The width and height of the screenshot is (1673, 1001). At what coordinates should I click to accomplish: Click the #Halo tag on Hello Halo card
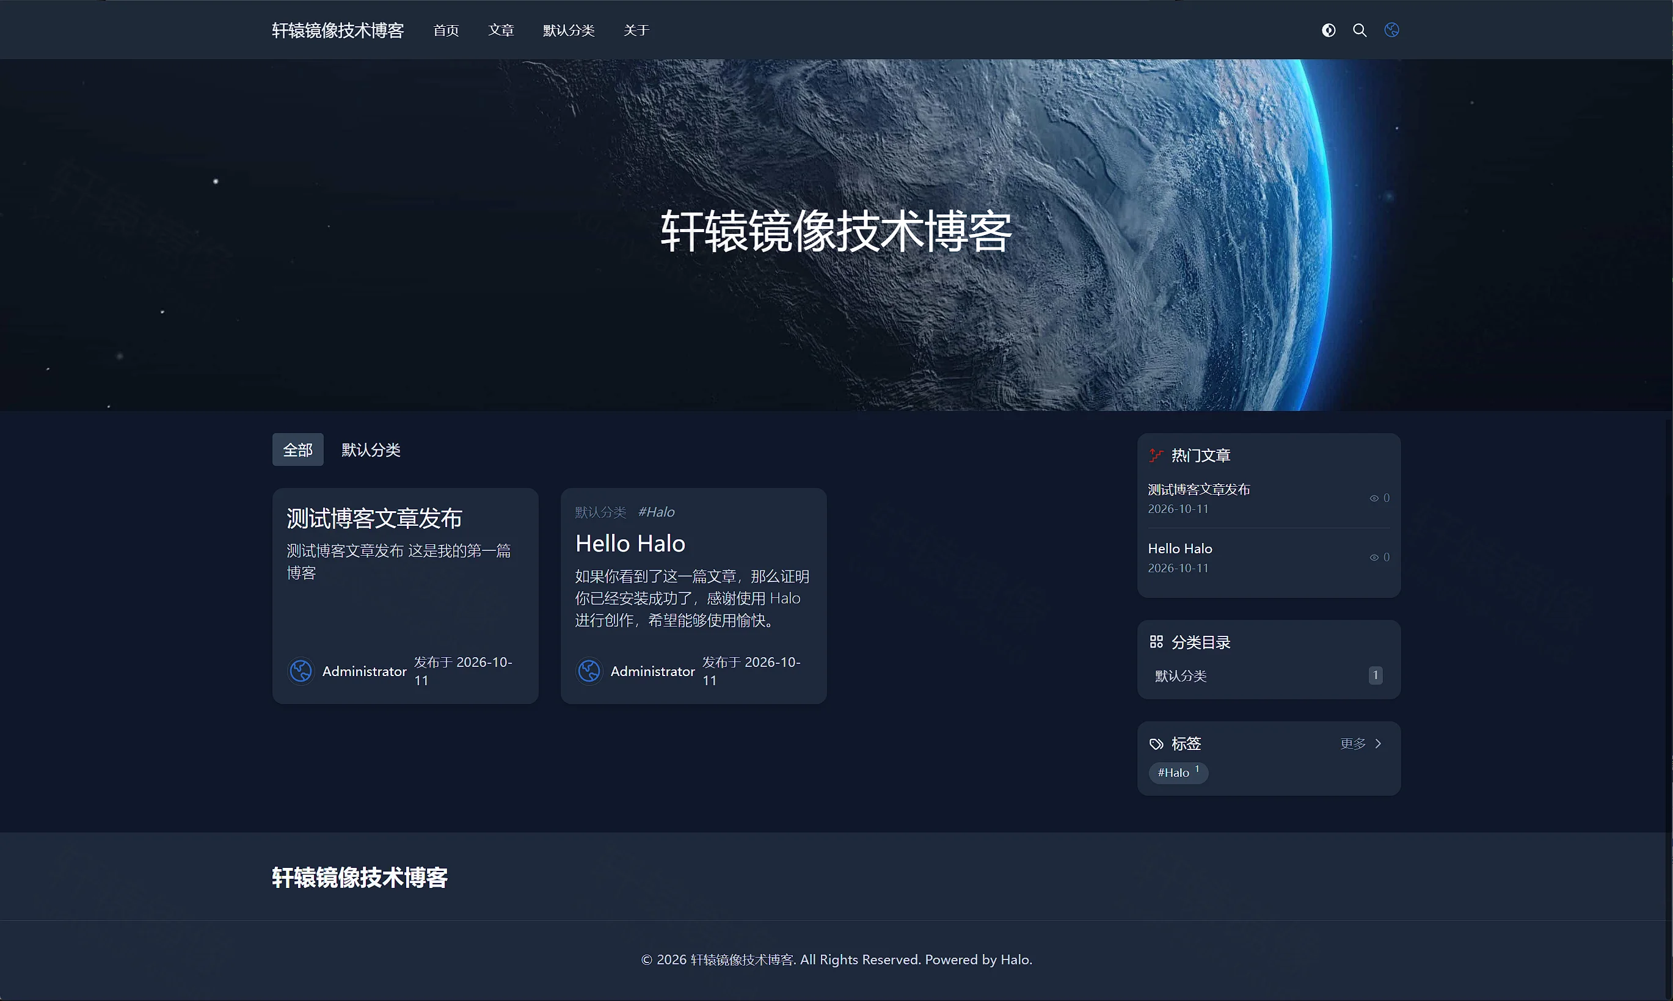(656, 512)
